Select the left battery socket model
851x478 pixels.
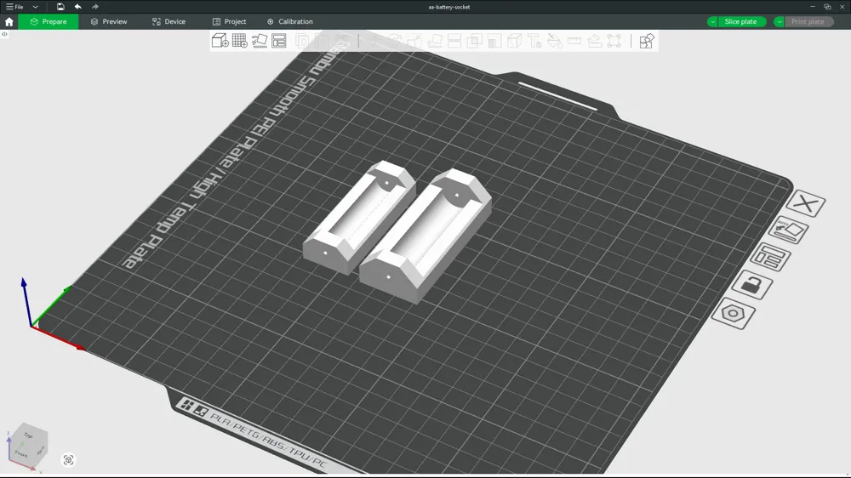pos(360,217)
